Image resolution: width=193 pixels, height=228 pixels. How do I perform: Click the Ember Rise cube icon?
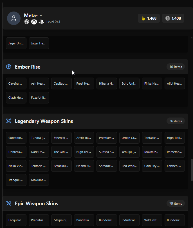click(x=9, y=67)
